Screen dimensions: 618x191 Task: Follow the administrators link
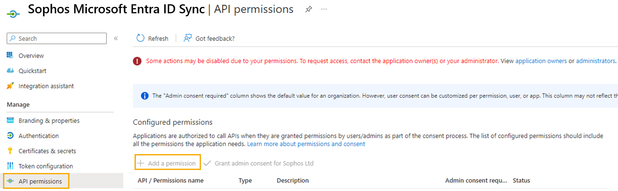click(x=595, y=61)
